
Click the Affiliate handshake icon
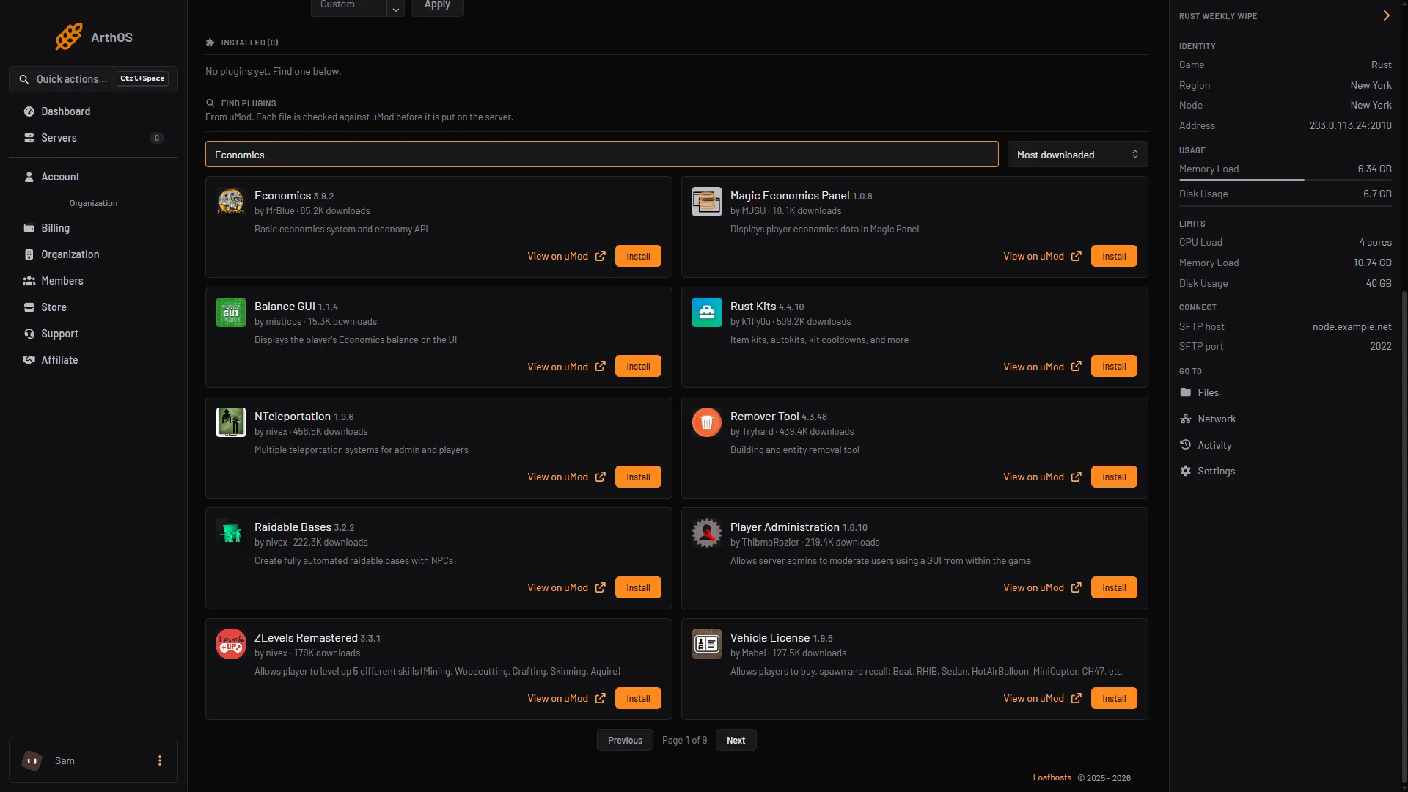pos(29,360)
